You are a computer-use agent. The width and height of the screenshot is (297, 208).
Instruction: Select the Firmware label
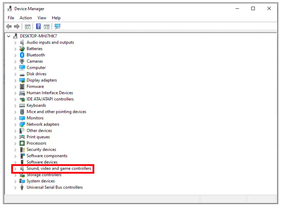coord(35,86)
